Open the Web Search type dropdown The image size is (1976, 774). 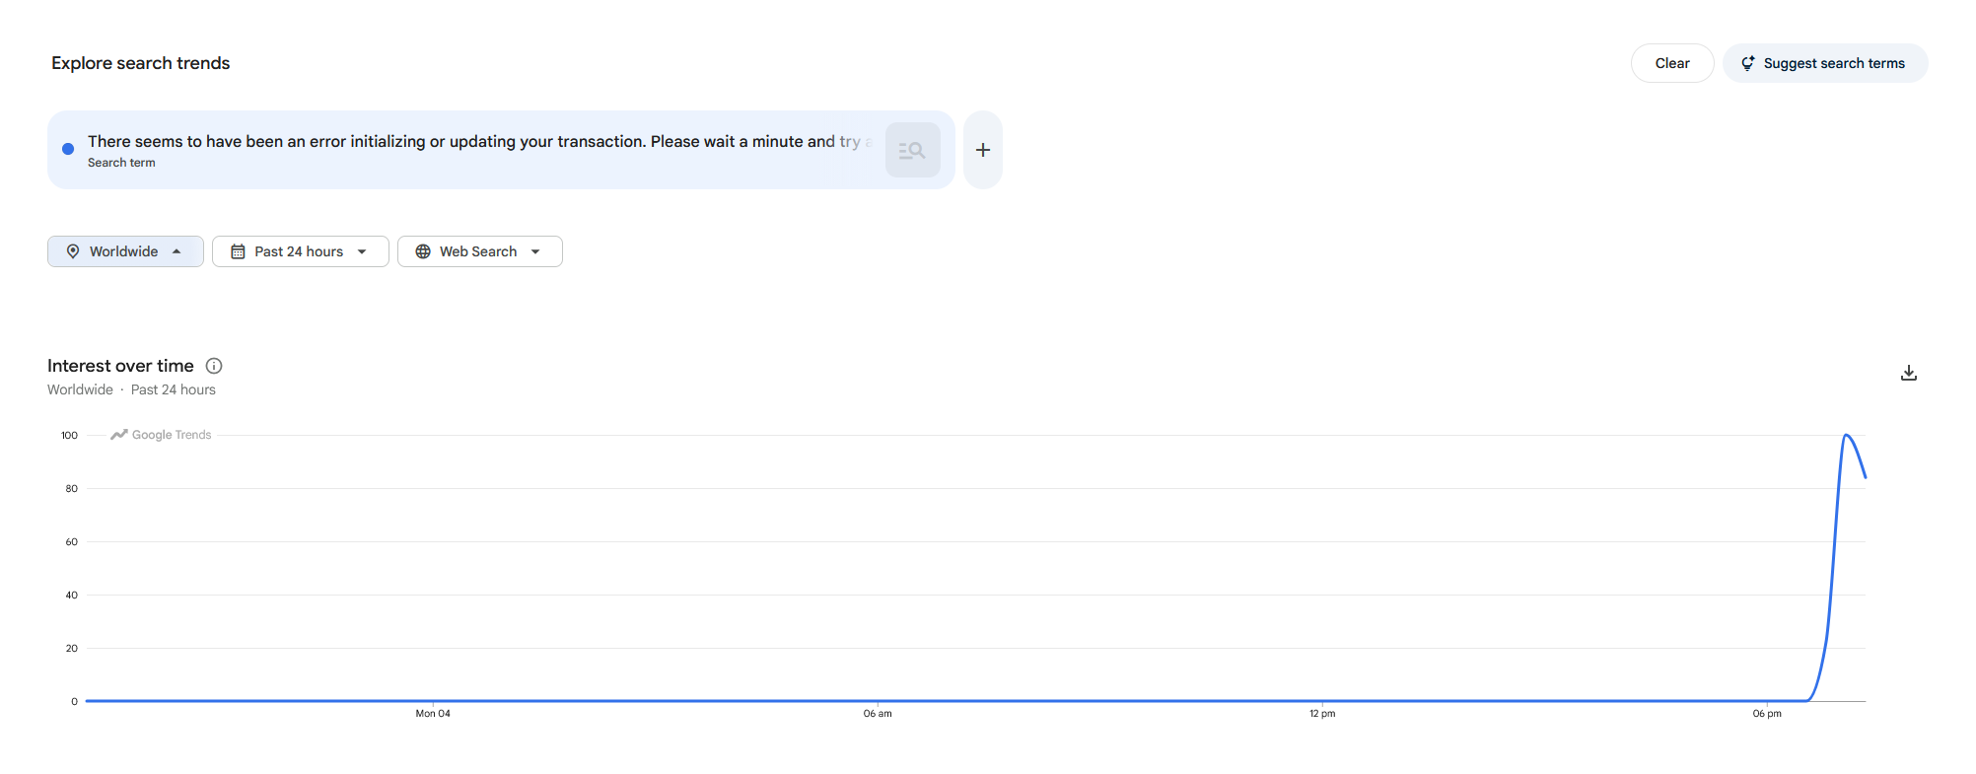[x=480, y=251]
